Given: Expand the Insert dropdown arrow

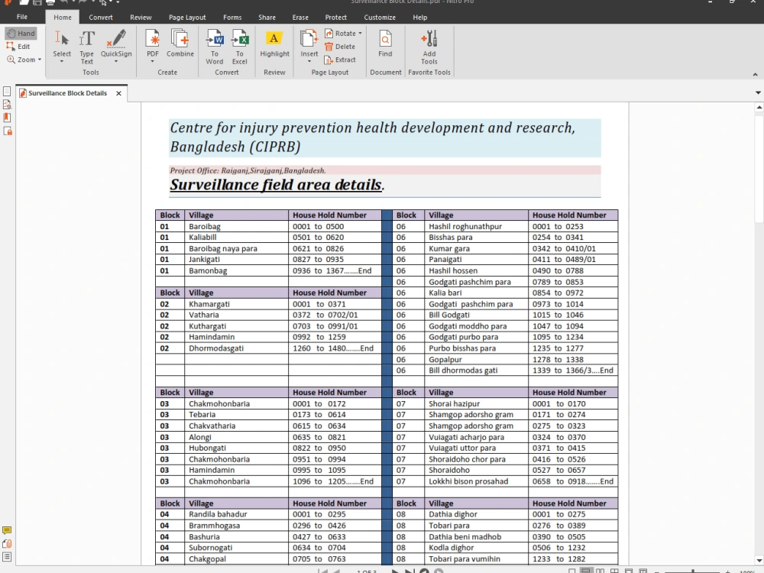Looking at the screenshot, I should click(309, 61).
